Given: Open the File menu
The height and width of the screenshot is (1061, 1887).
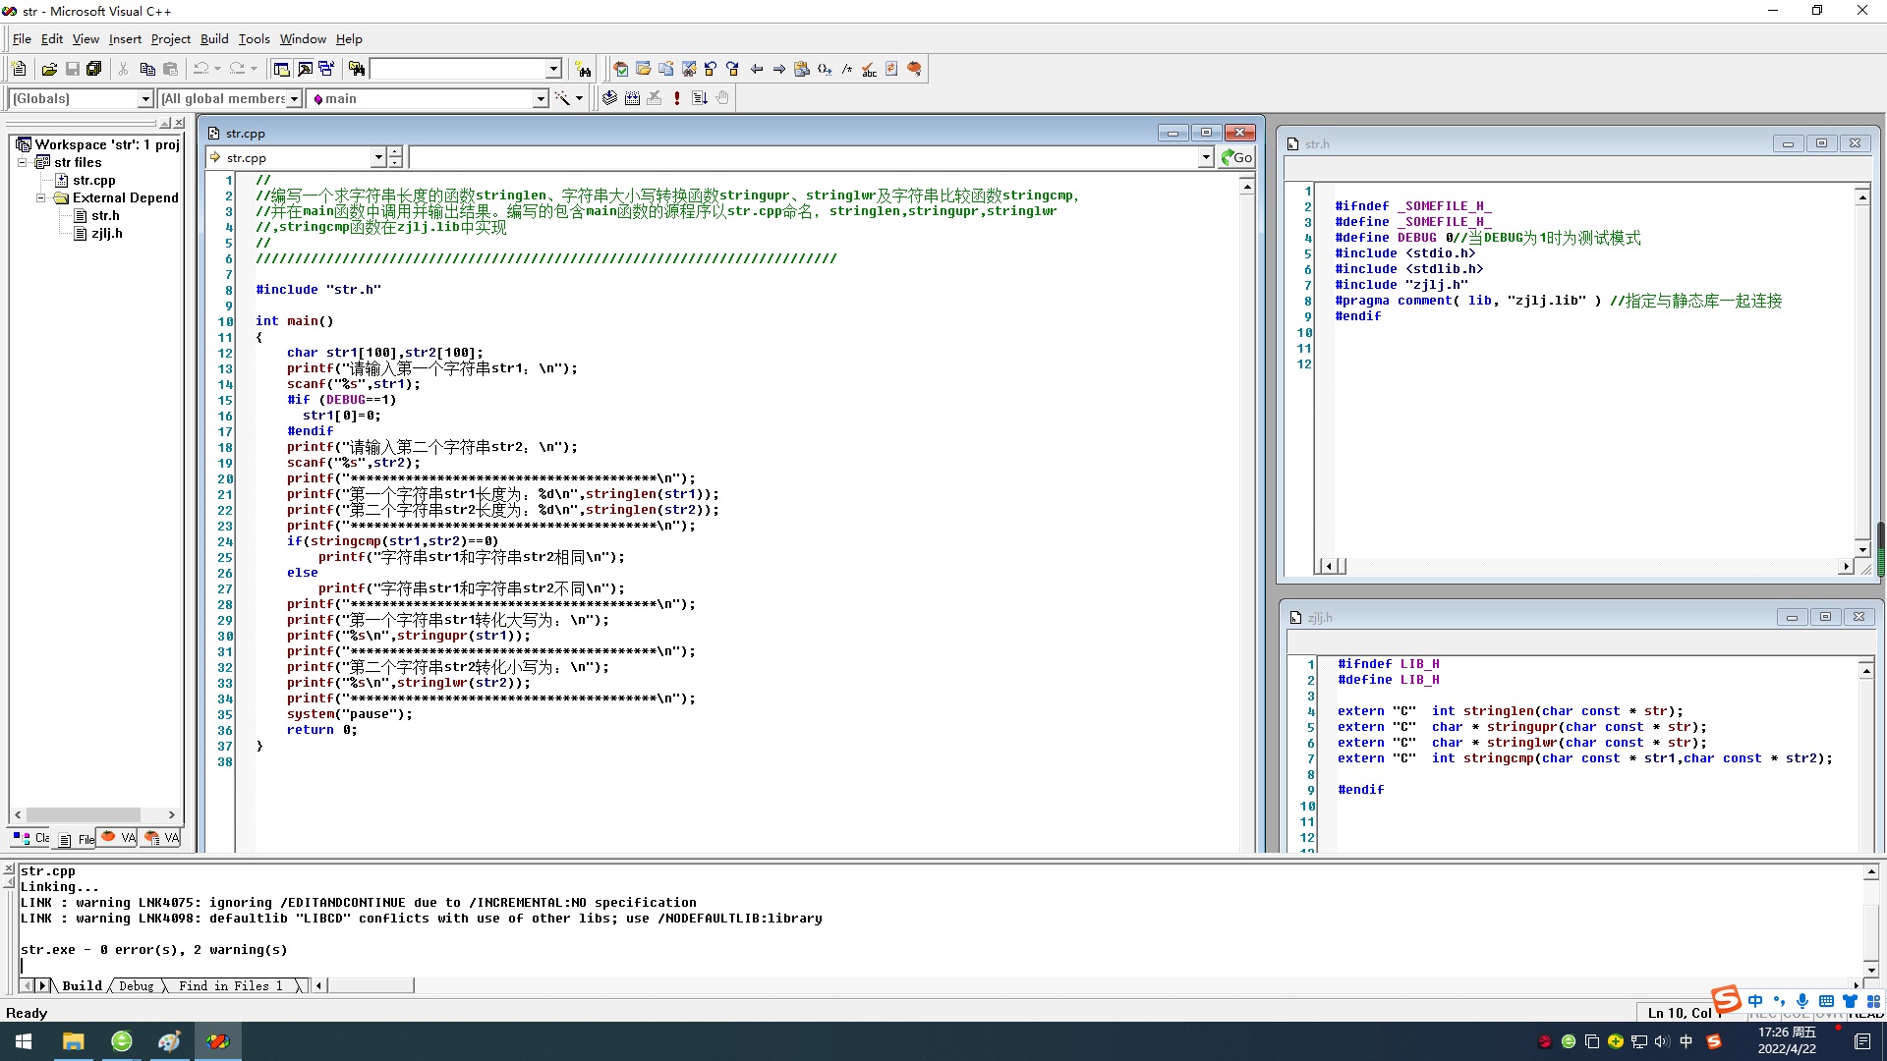Looking at the screenshot, I should tap(22, 39).
